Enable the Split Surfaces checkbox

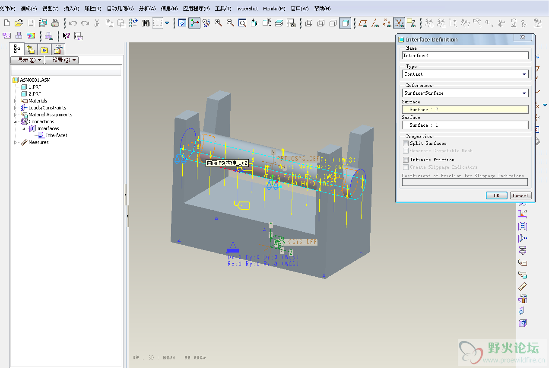pos(406,143)
